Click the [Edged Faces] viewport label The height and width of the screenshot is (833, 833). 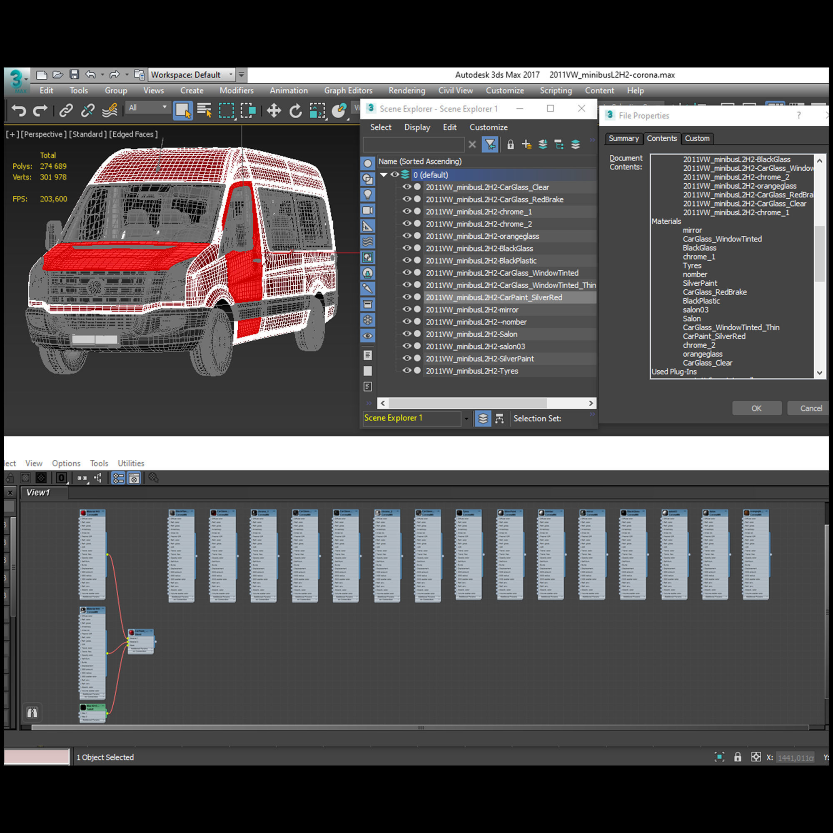[x=133, y=134]
